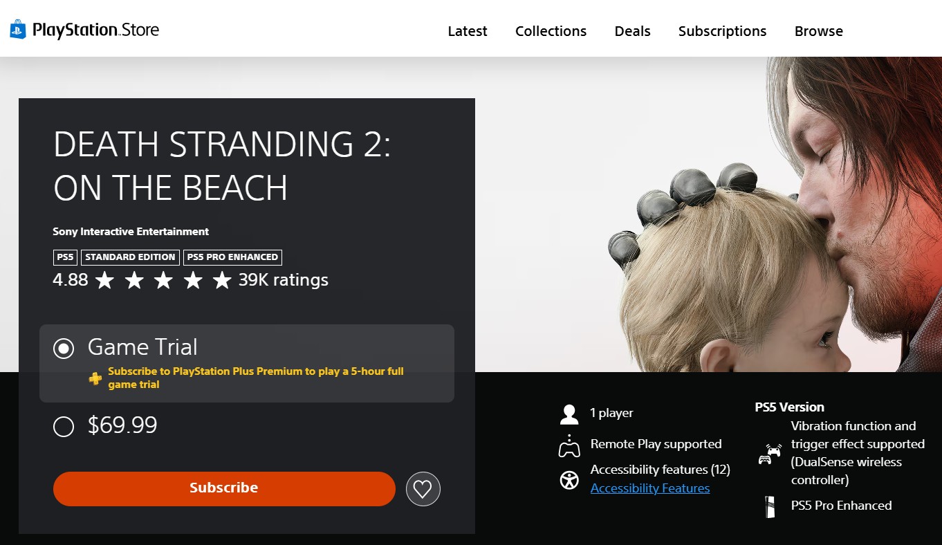Select the Game Trial radio button
The height and width of the screenshot is (545, 942).
click(x=64, y=349)
